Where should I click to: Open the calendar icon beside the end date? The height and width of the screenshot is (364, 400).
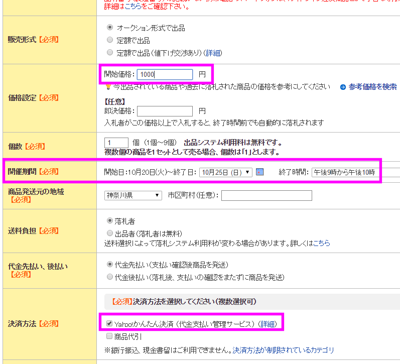[259, 172]
